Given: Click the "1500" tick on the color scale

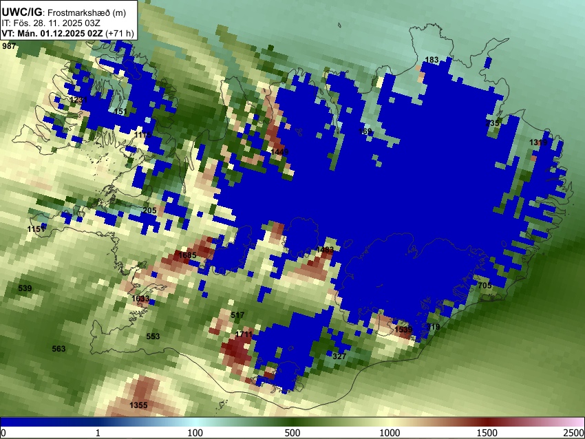Looking at the screenshot, I should click(487, 433).
